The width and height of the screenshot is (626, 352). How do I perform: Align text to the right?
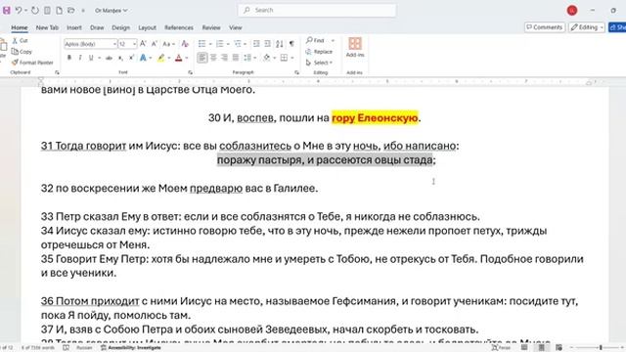224,58
